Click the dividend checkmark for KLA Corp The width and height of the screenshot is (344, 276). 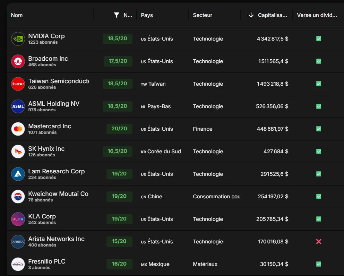(x=319, y=219)
